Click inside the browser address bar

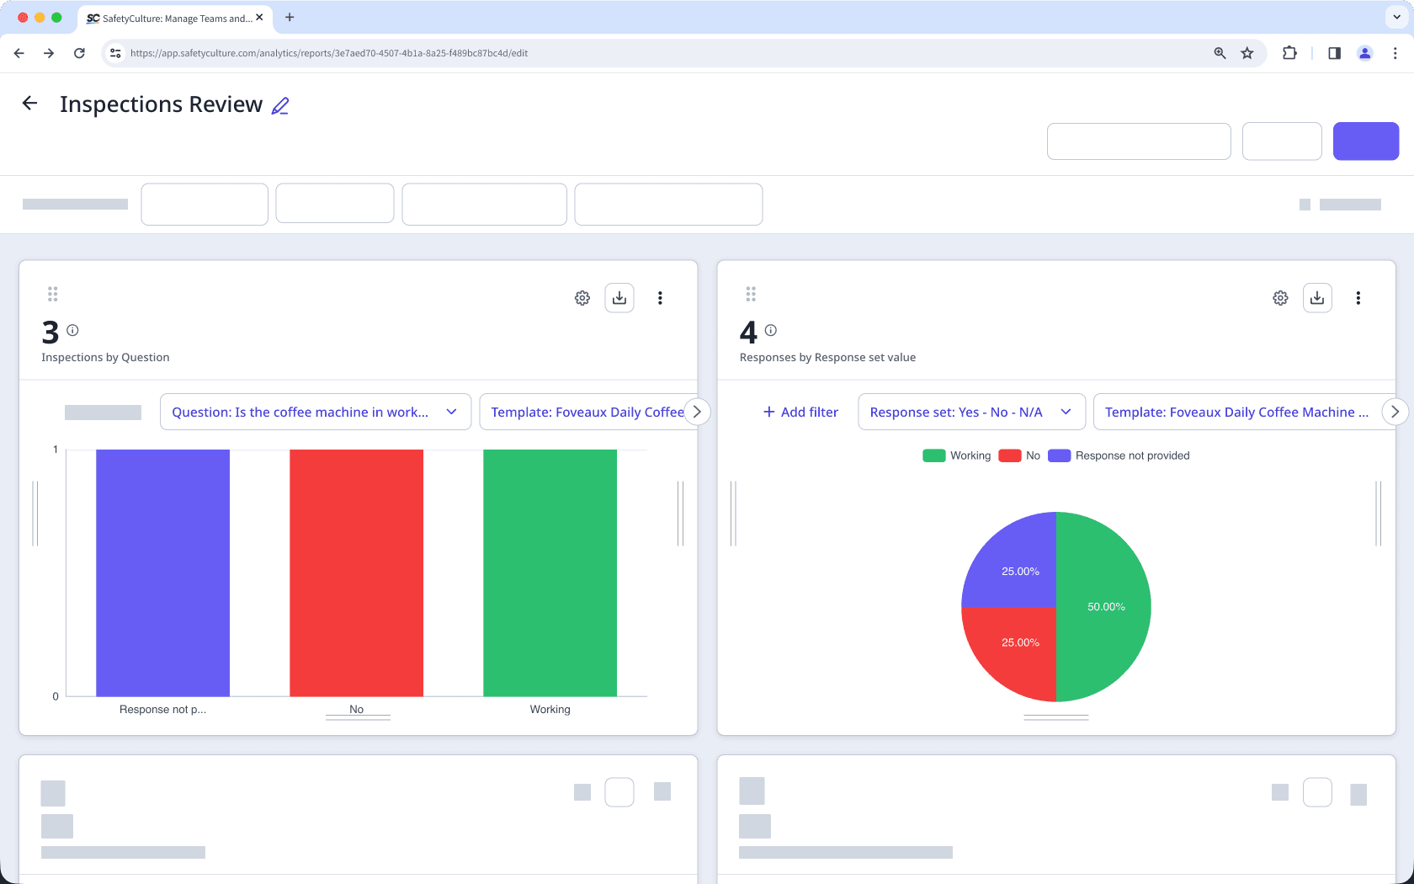click(x=328, y=52)
